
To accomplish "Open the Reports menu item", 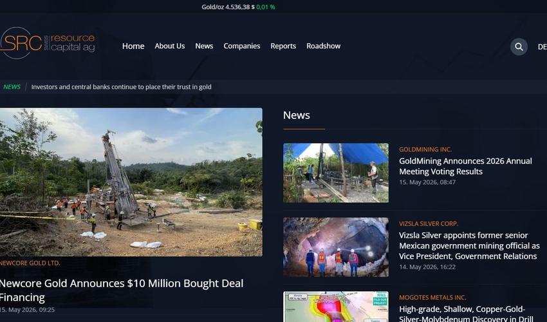I will tap(283, 46).
